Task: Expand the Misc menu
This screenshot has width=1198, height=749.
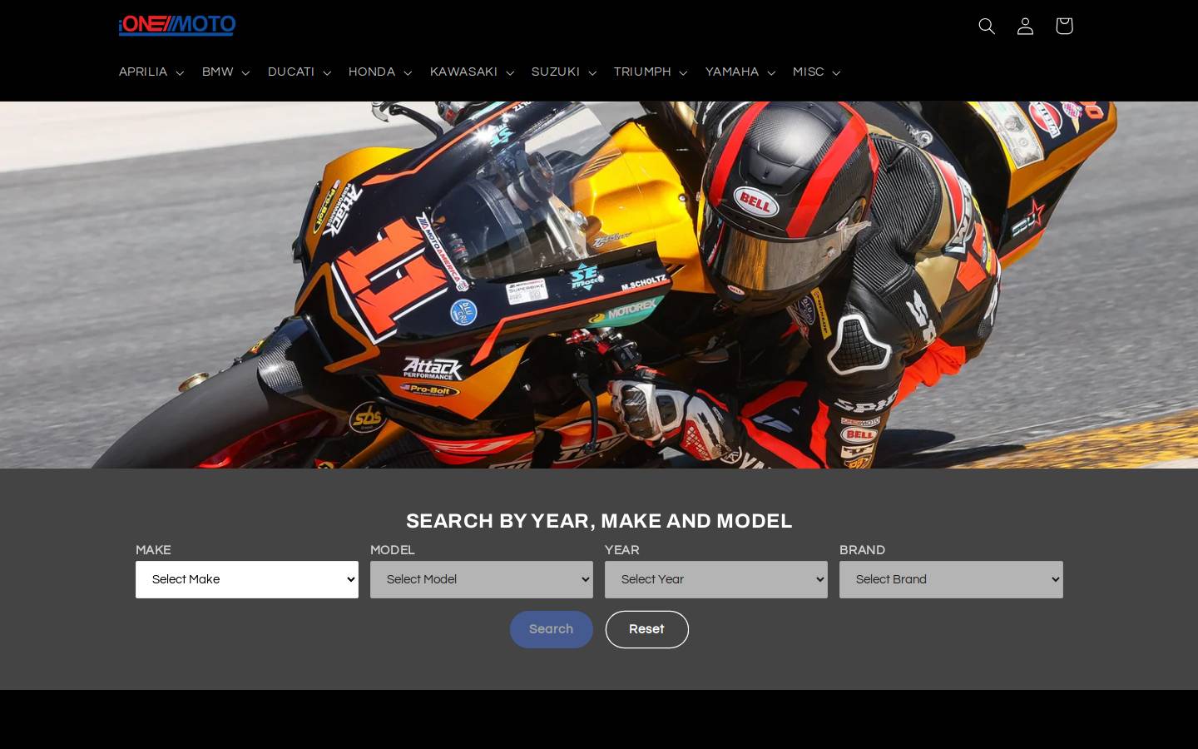Action: point(816,72)
